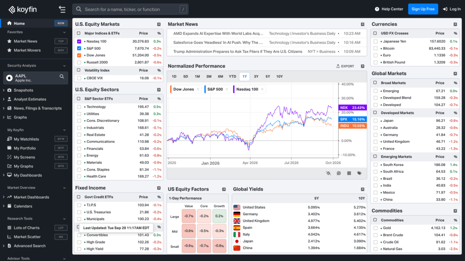Check the Gold commodity checkbox
The width and height of the screenshot is (465, 261).
coord(376,228)
